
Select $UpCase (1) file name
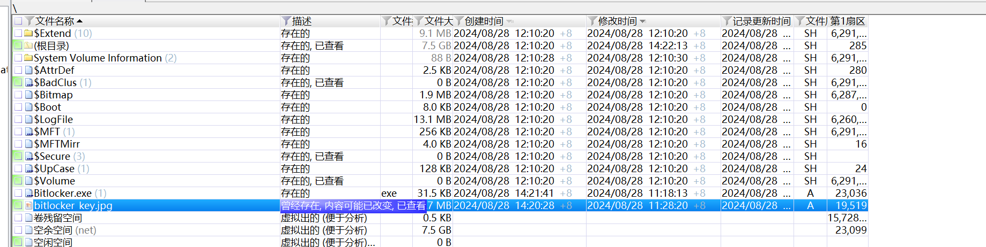pos(62,168)
